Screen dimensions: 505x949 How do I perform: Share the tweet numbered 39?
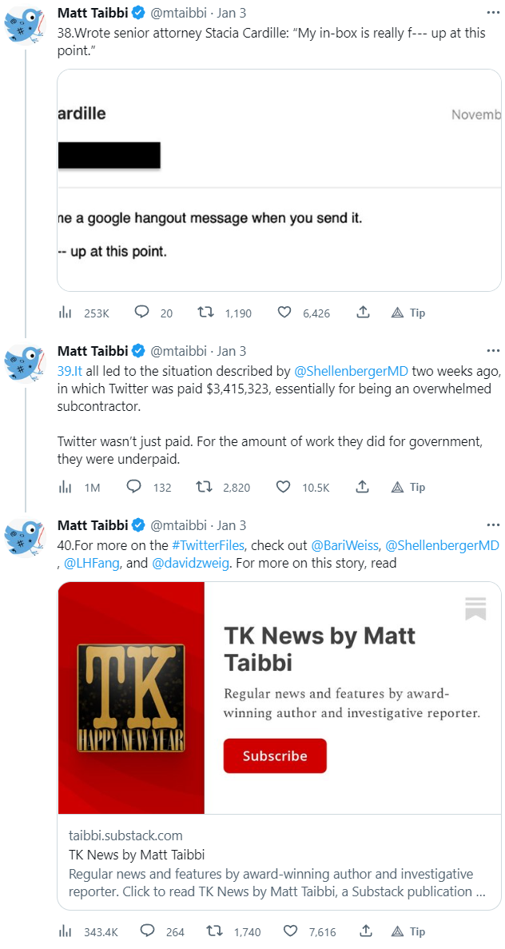coord(362,487)
